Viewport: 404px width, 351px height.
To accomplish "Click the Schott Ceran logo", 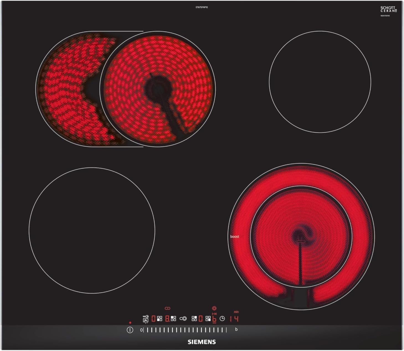I will 388,9.
